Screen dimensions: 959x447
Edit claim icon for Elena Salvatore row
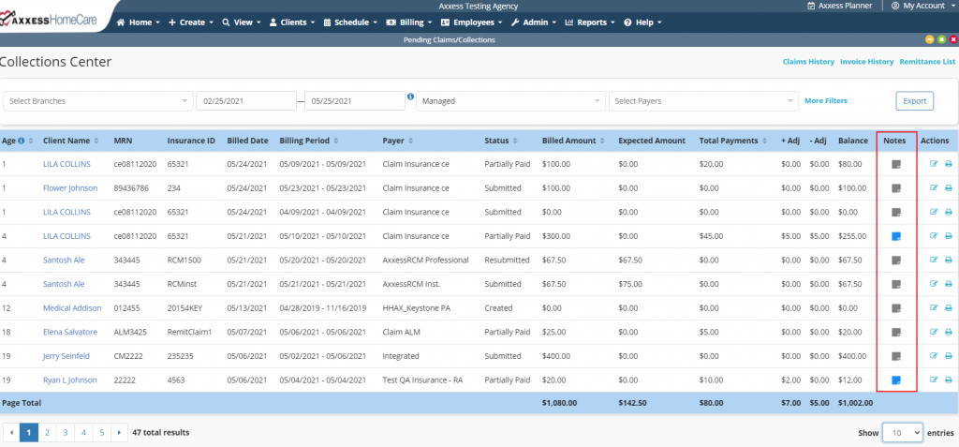(934, 332)
